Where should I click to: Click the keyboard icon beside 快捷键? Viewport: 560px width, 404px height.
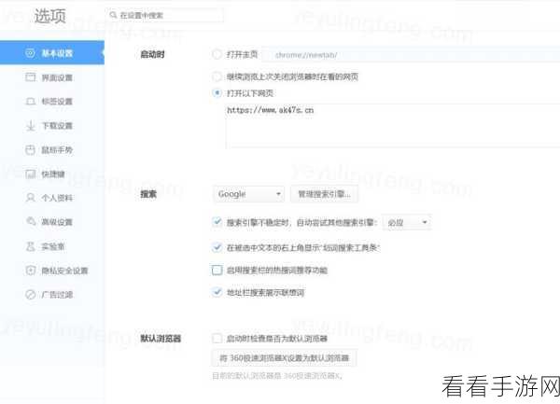(x=31, y=174)
